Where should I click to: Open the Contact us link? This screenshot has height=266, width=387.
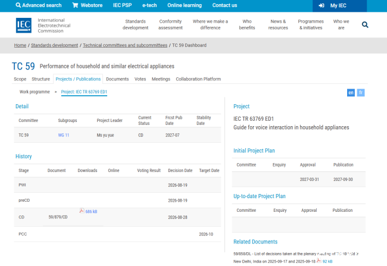click(x=224, y=5)
